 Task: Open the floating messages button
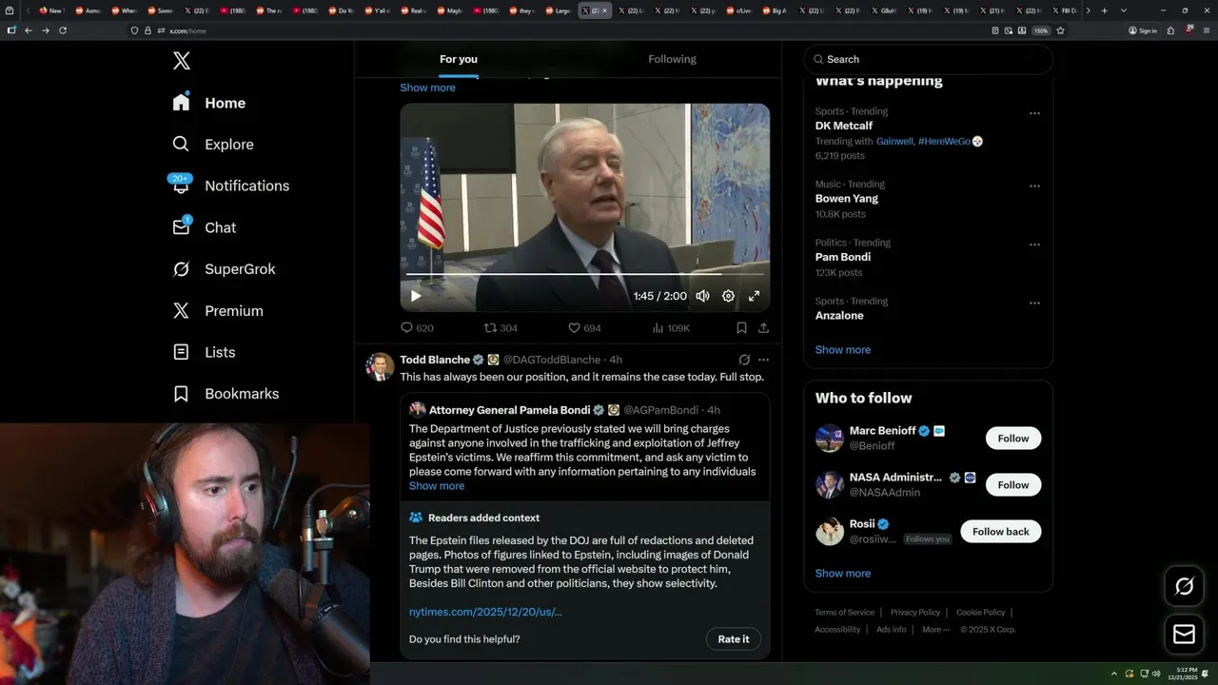pyautogui.click(x=1185, y=634)
